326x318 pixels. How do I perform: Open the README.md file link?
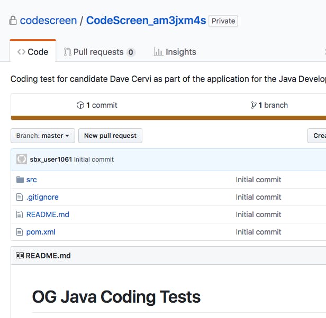(48, 214)
